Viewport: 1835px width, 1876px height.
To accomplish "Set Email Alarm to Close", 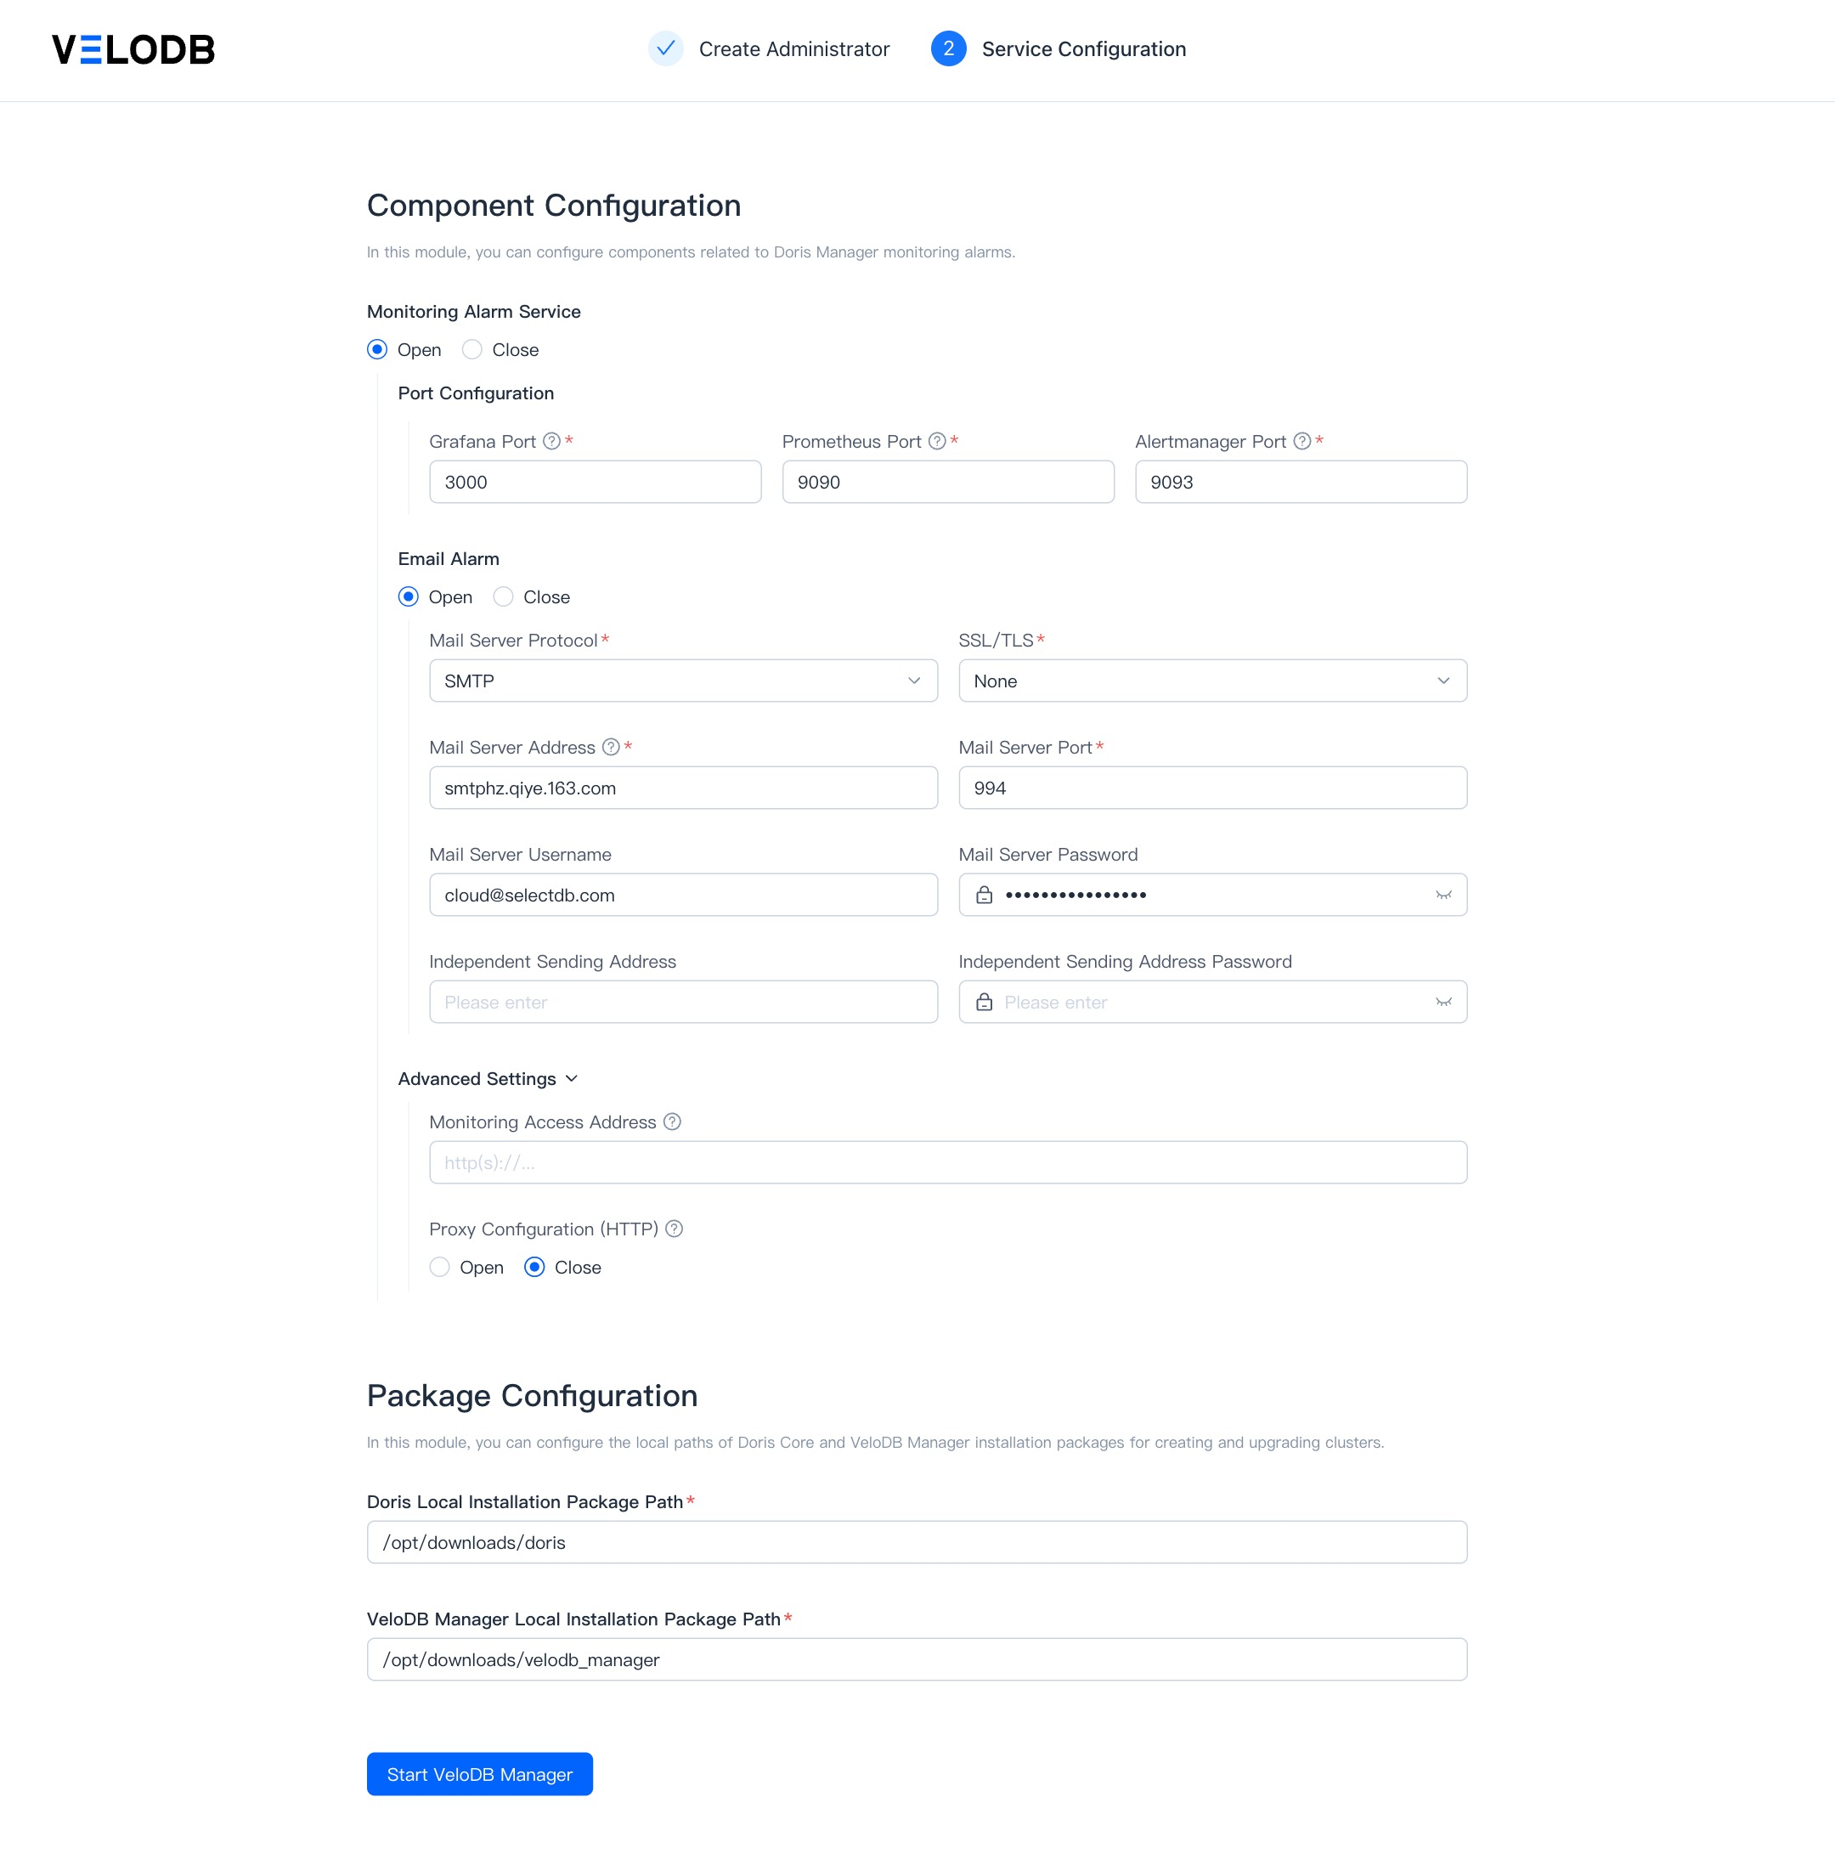I will (532, 597).
